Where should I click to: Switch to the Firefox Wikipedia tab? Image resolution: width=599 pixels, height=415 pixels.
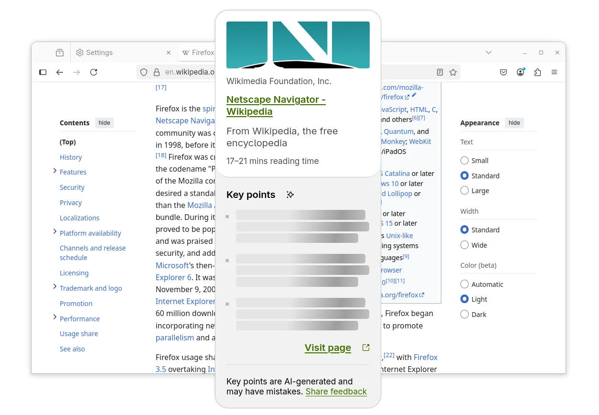[197, 53]
